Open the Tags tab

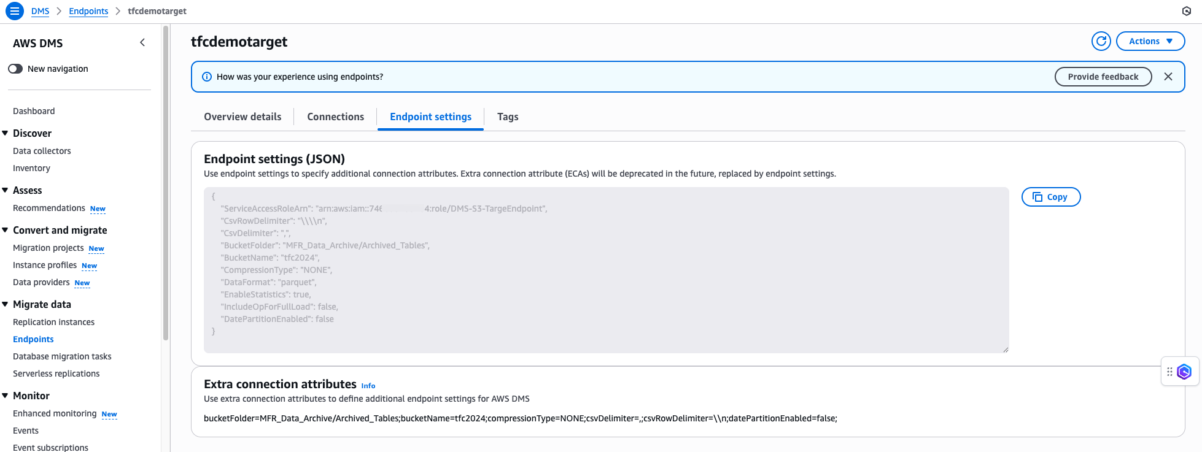pos(507,117)
